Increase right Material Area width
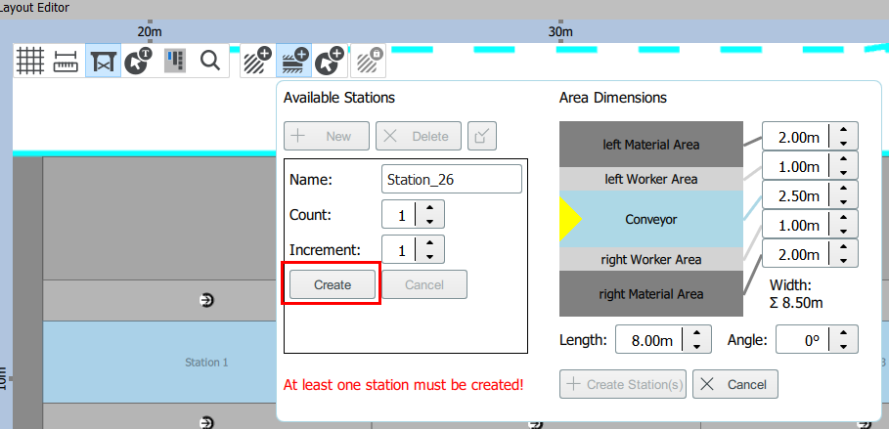This screenshot has width=889, height=429. [x=843, y=247]
